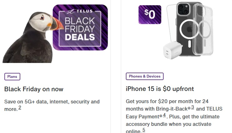Open the iPhone 15 is $0 upfront heading

click(160, 89)
